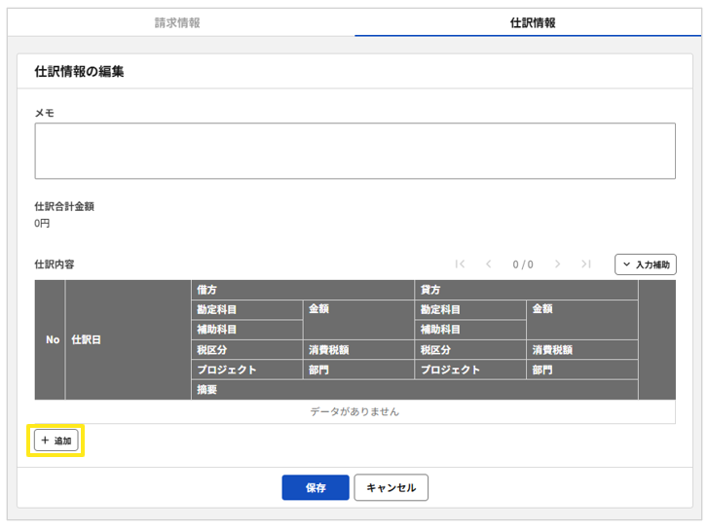The height and width of the screenshot is (529, 708).
Task: Go to first page of 仕訳内容
Action: tap(460, 264)
